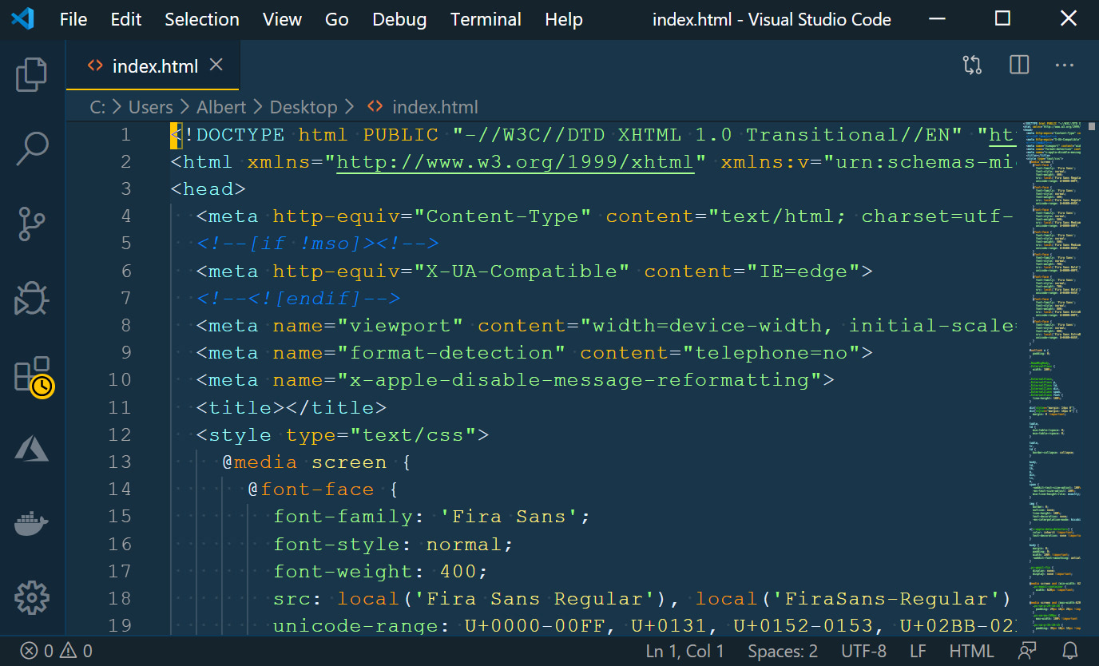This screenshot has width=1099, height=666.
Task: Click unicode-range on line 19
Action: coord(355,626)
